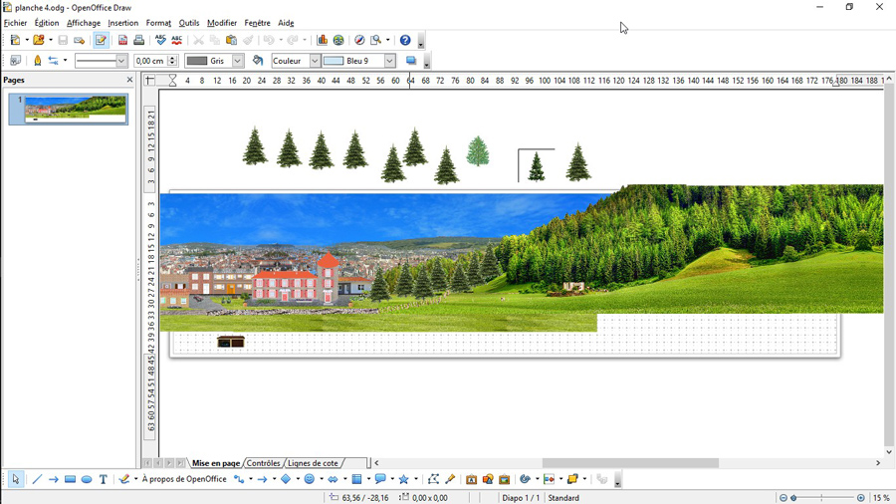Open the OpenOffice Help icon
Screen dimensions: 896x504
click(x=405, y=41)
